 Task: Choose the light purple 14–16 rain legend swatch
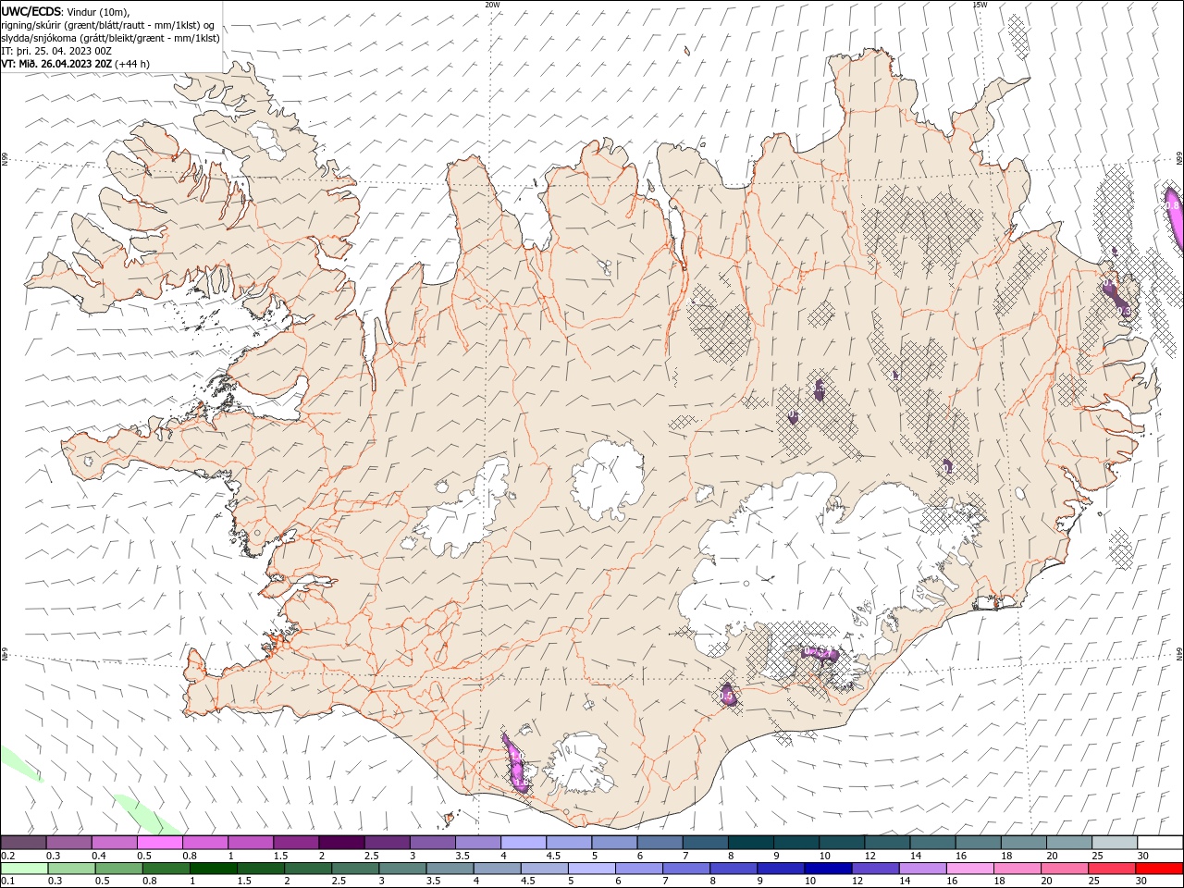pyautogui.click(x=923, y=869)
